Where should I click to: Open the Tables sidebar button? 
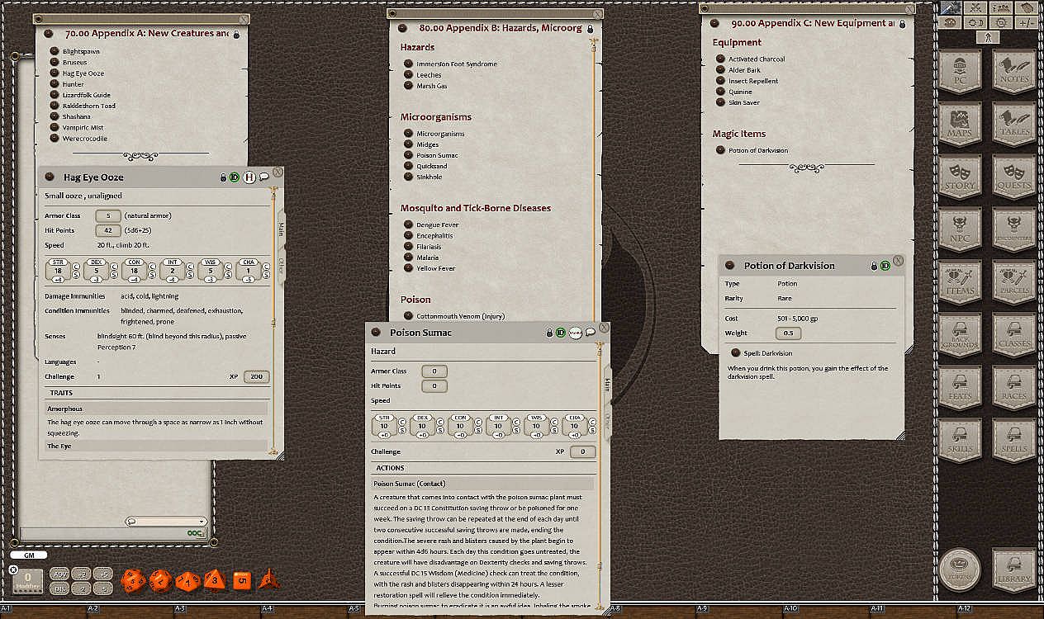1013,124
